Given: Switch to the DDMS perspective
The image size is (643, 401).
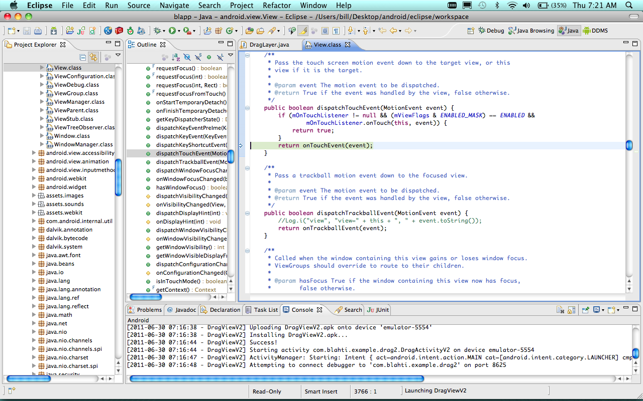Looking at the screenshot, I should (595, 31).
